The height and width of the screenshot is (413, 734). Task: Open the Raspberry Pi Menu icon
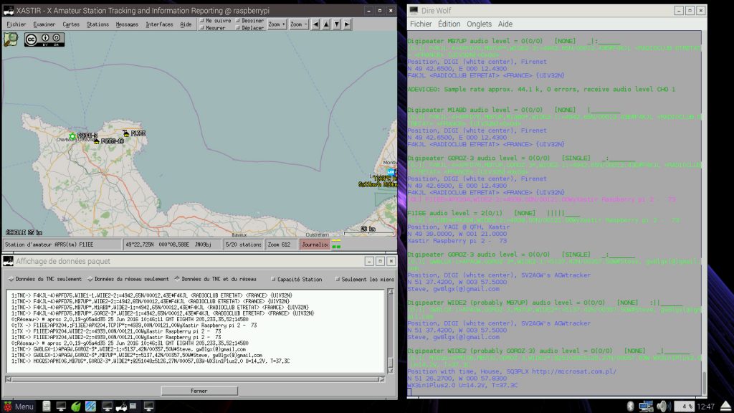(9, 405)
